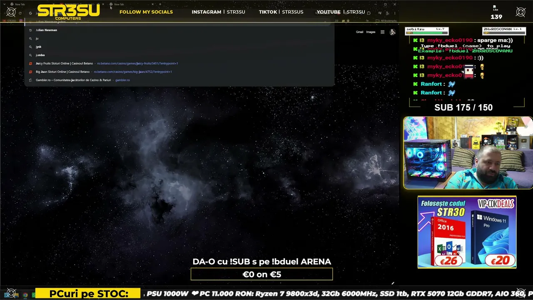Reload the page in the browser toolbar
Screen dimensions: 533x300
20,13
